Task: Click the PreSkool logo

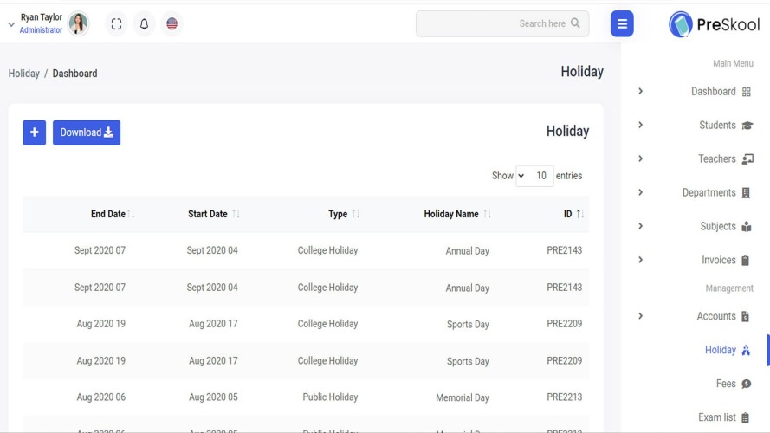Action: click(x=714, y=24)
